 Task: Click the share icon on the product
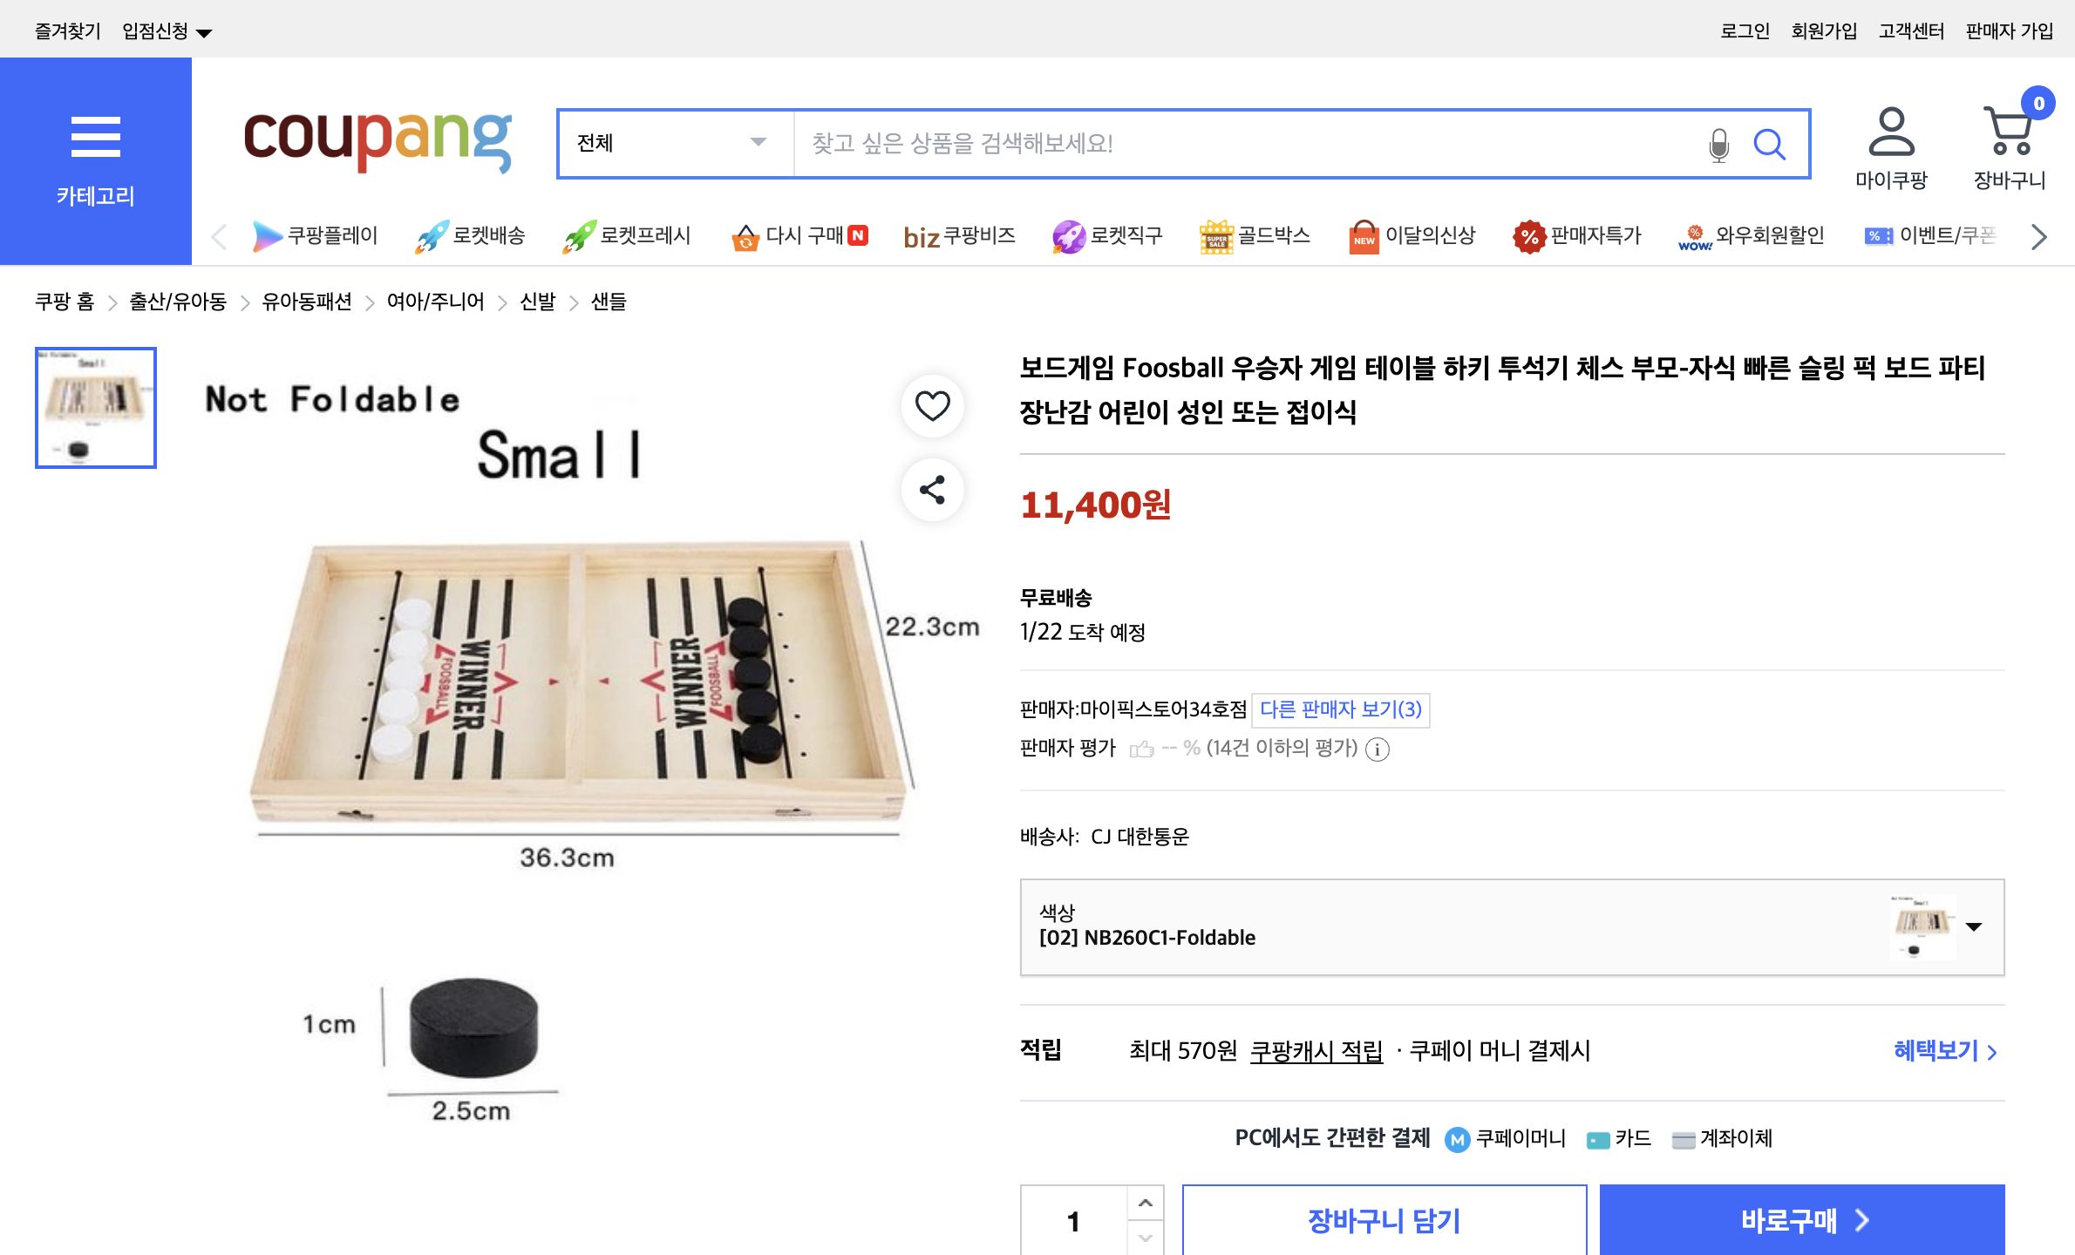click(932, 491)
